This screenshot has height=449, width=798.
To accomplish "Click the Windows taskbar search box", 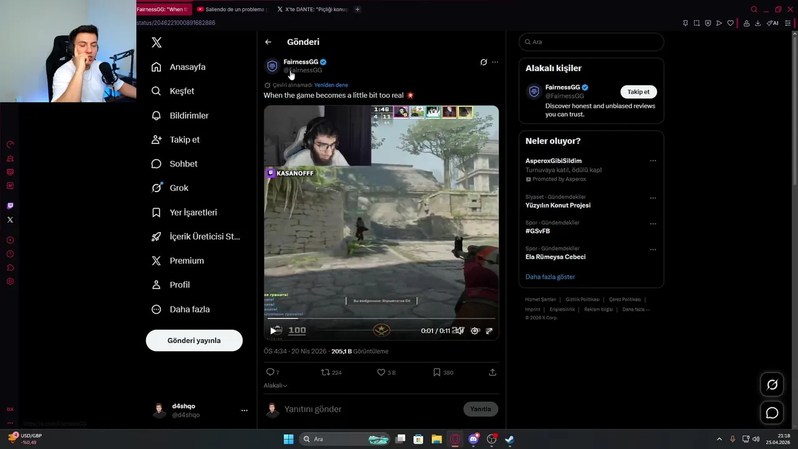I will pos(344,439).
